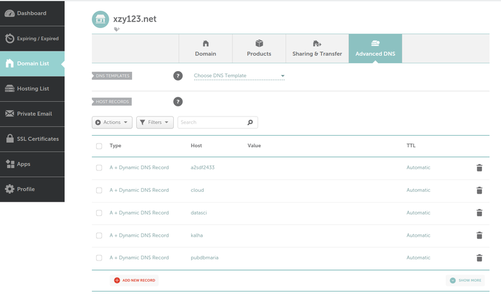Switch to the Domain tab

[205, 48]
